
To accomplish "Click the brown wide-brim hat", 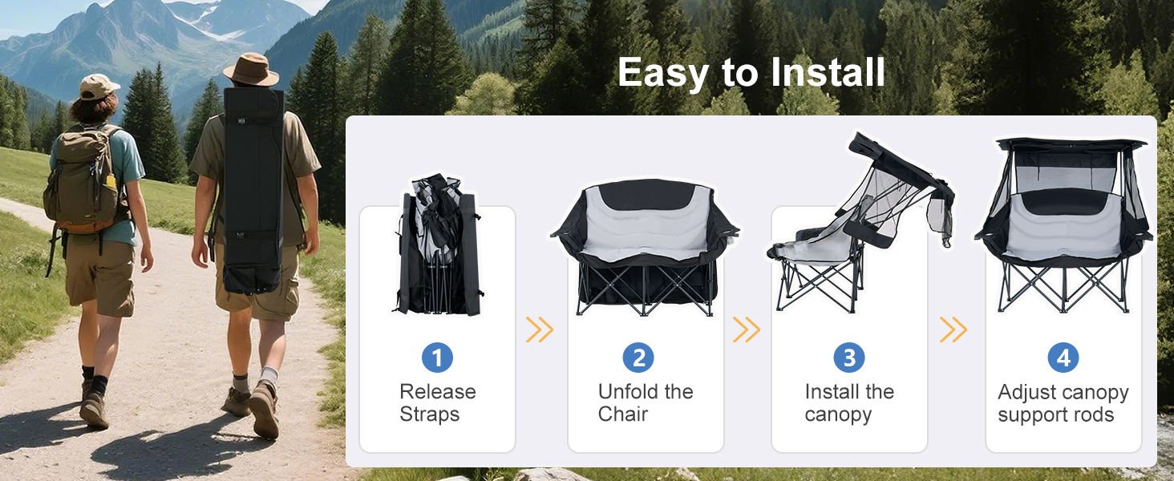I will (251, 70).
